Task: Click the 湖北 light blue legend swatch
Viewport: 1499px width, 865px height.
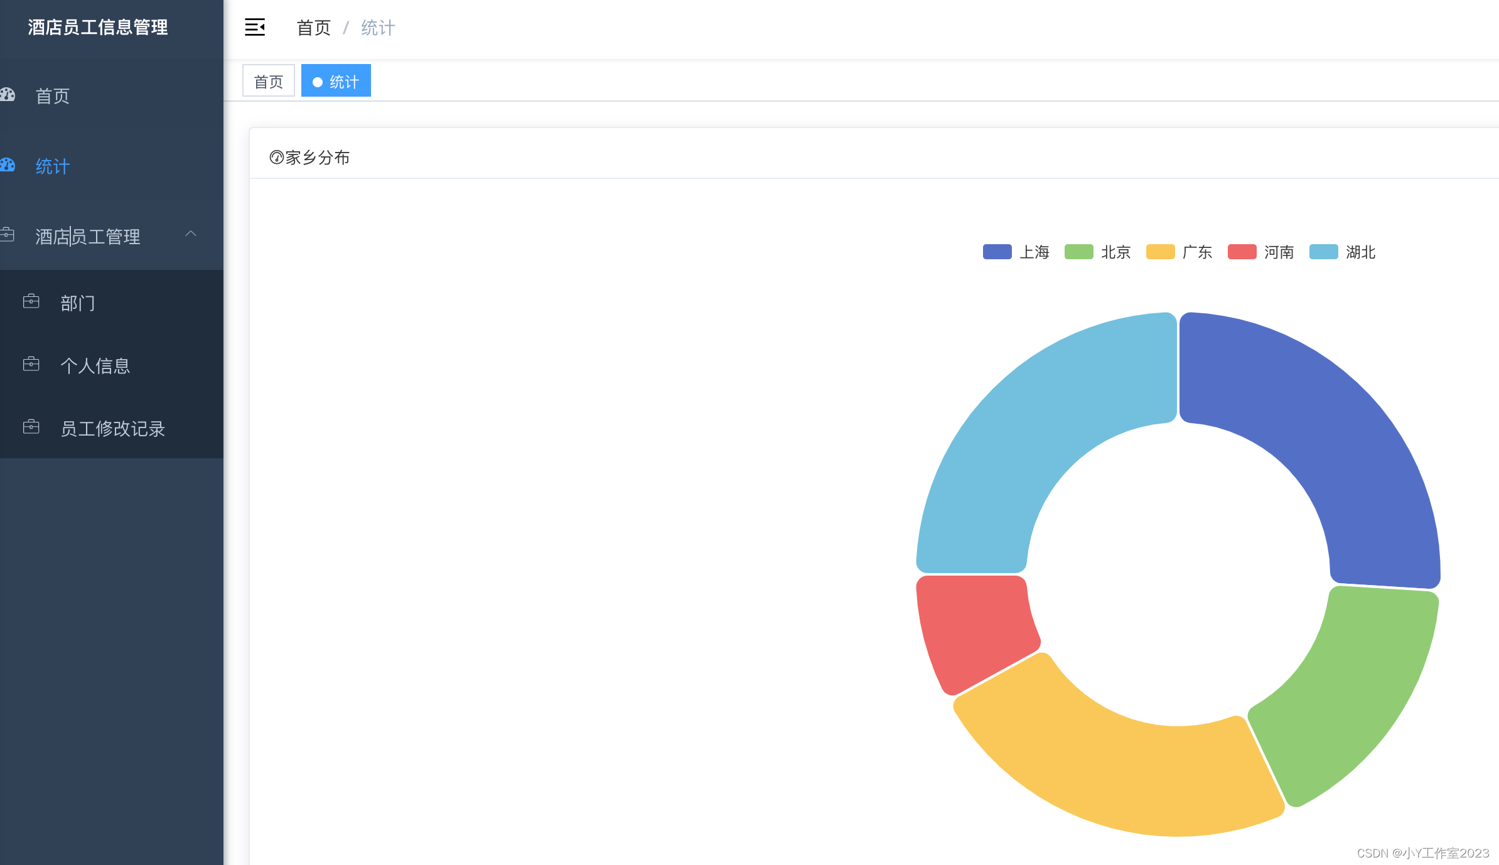Action: (1323, 252)
